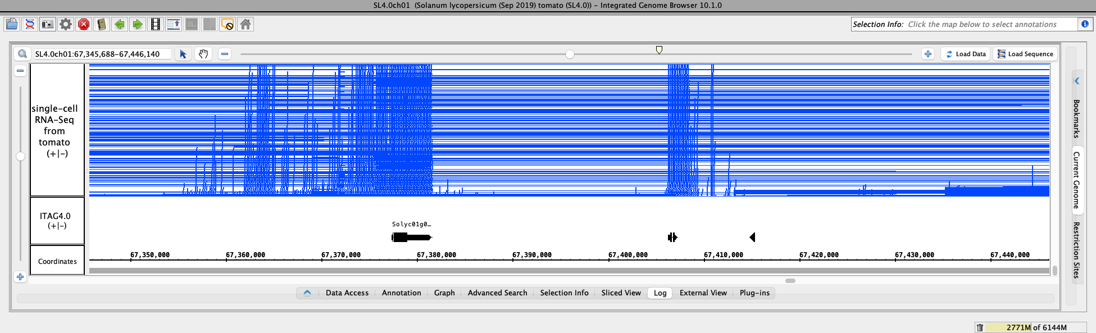Collapse the right side panel chevron
1096x333 pixels.
pyautogui.click(x=1077, y=81)
